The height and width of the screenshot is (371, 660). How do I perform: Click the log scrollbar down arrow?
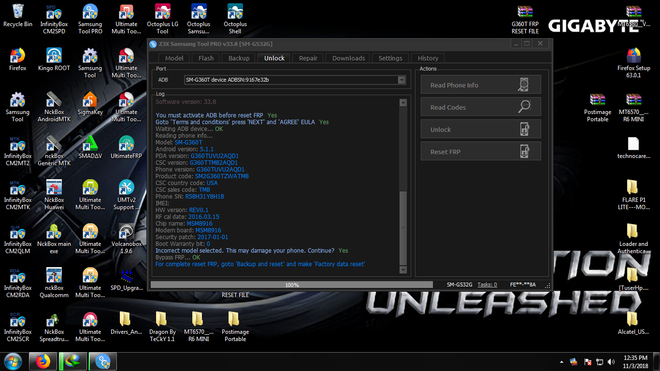tap(403, 271)
